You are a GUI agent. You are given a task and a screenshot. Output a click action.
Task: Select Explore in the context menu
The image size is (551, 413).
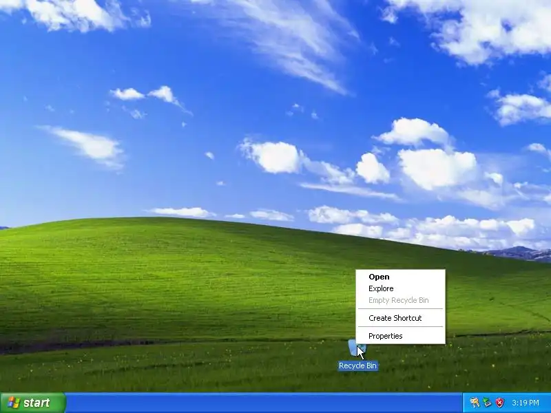tap(400, 288)
